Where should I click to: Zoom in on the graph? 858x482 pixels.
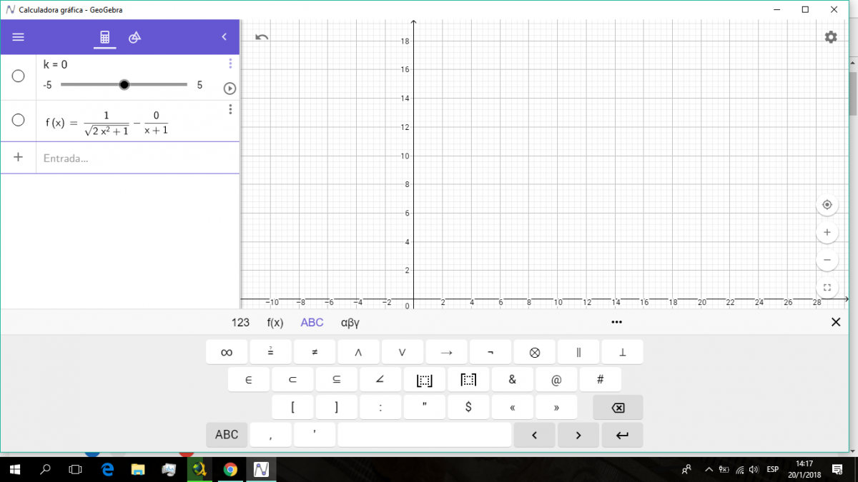827,232
